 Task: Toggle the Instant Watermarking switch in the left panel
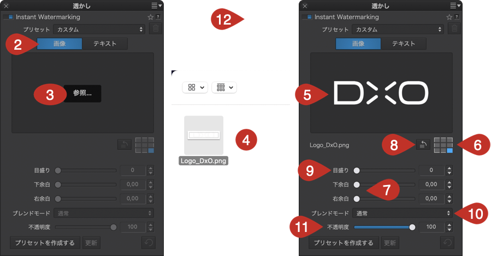pos(8,17)
